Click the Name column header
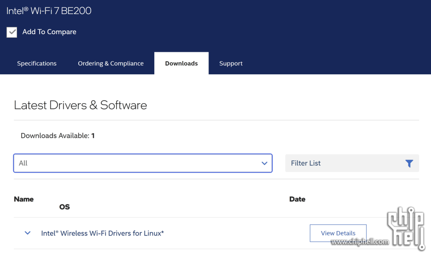The image size is (431, 257). click(x=24, y=199)
